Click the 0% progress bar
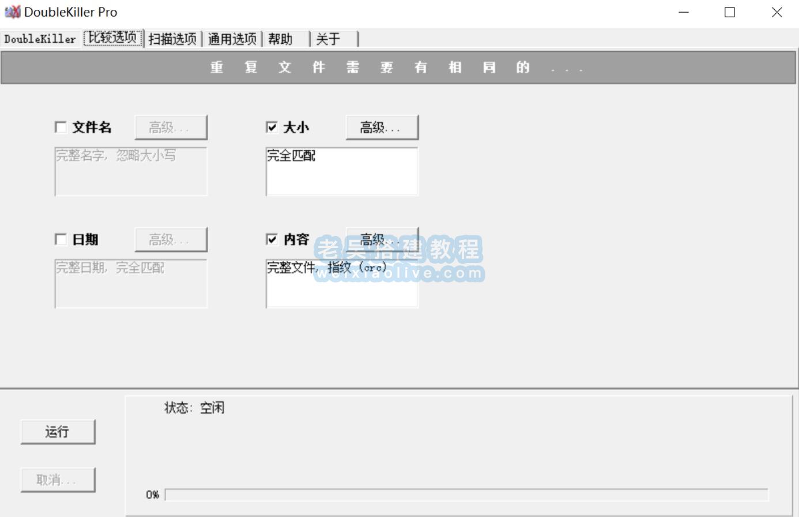Screen dimensions: 799x517 (x=466, y=495)
